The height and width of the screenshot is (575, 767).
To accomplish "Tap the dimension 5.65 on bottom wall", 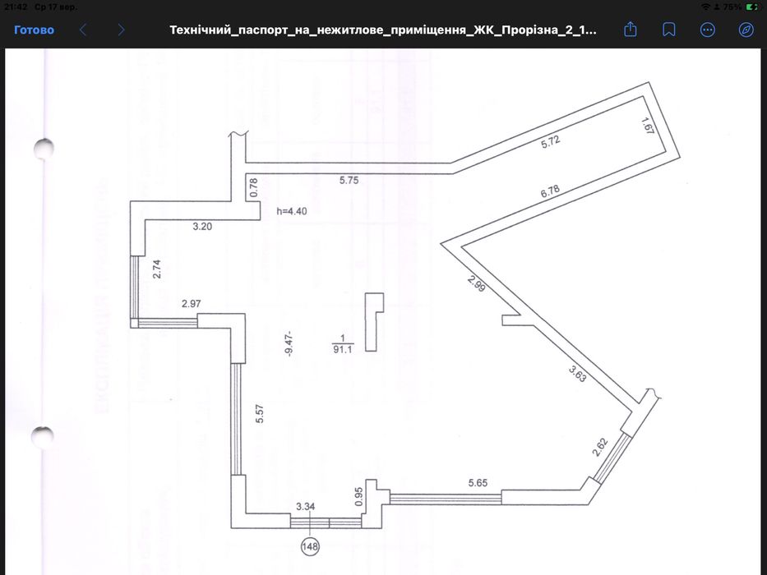I will (478, 483).
